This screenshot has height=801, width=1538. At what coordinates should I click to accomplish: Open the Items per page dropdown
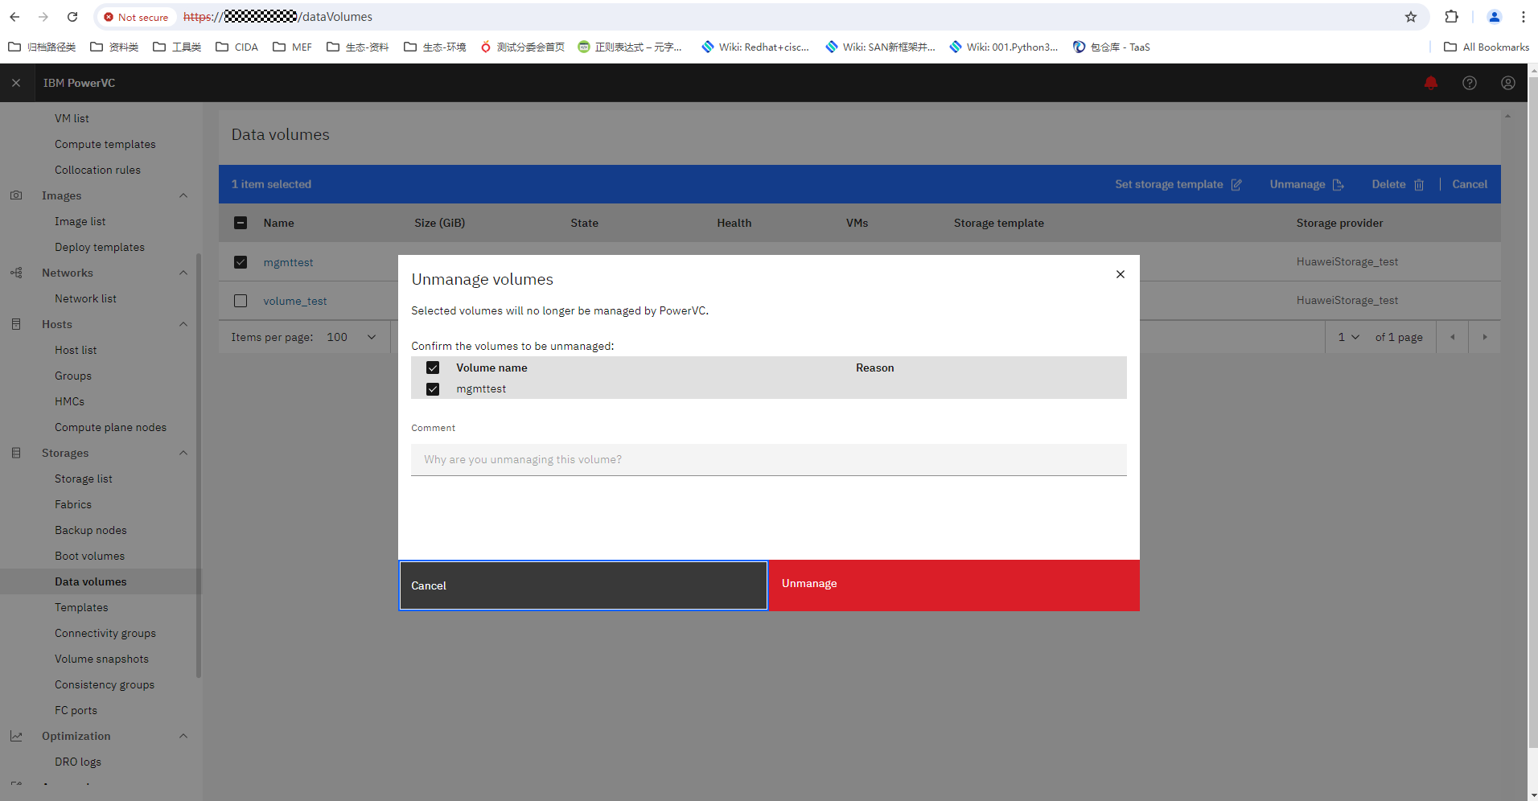coord(352,337)
